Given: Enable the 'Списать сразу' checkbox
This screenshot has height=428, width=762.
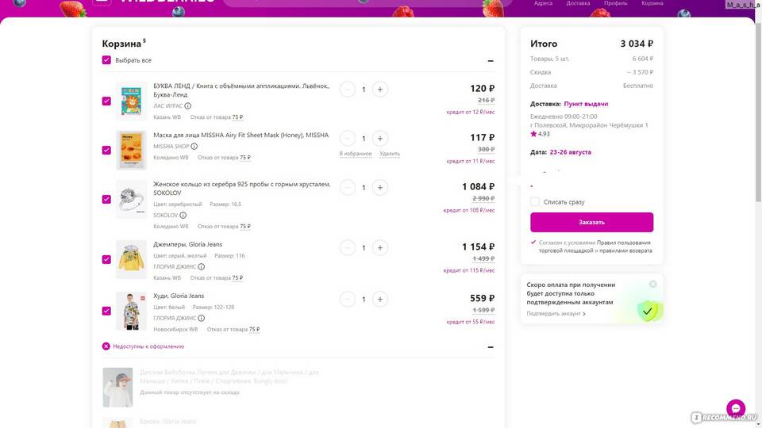Looking at the screenshot, I should pos(535,202).
